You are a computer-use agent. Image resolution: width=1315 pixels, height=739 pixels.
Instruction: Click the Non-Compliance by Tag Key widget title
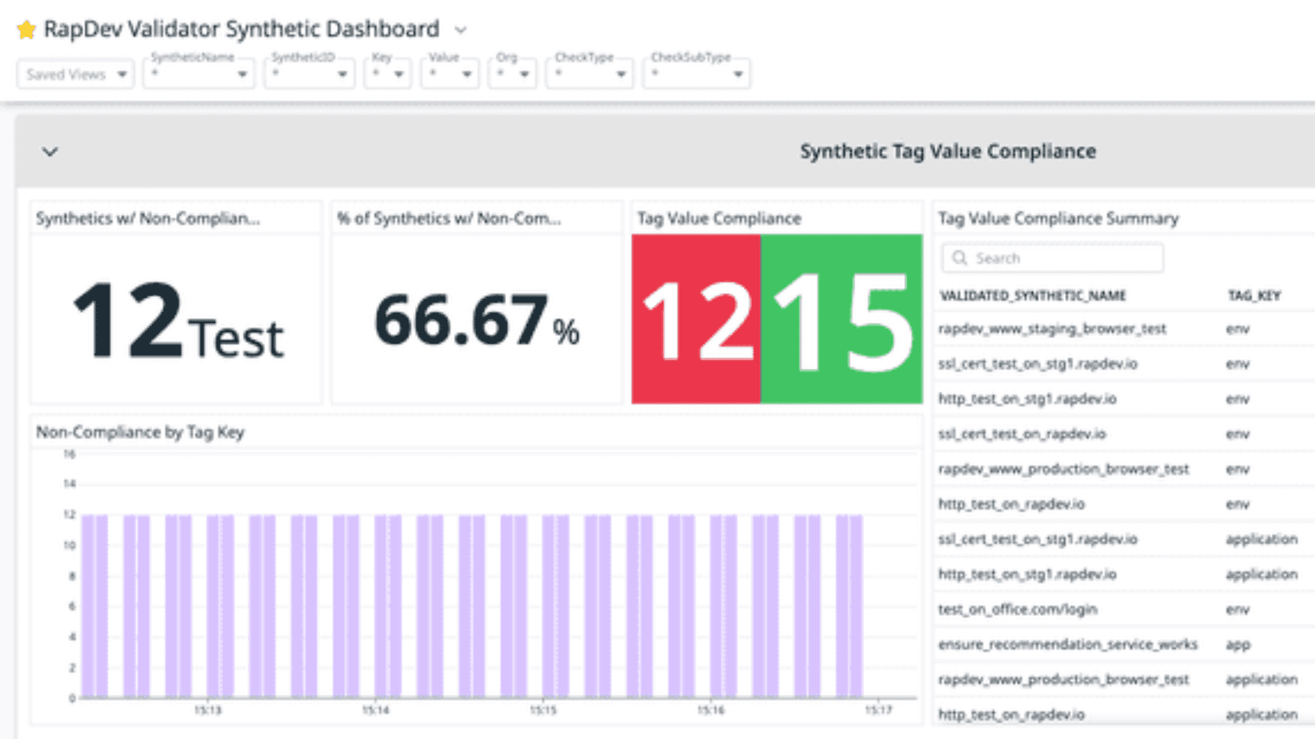(x=140, y=432)
